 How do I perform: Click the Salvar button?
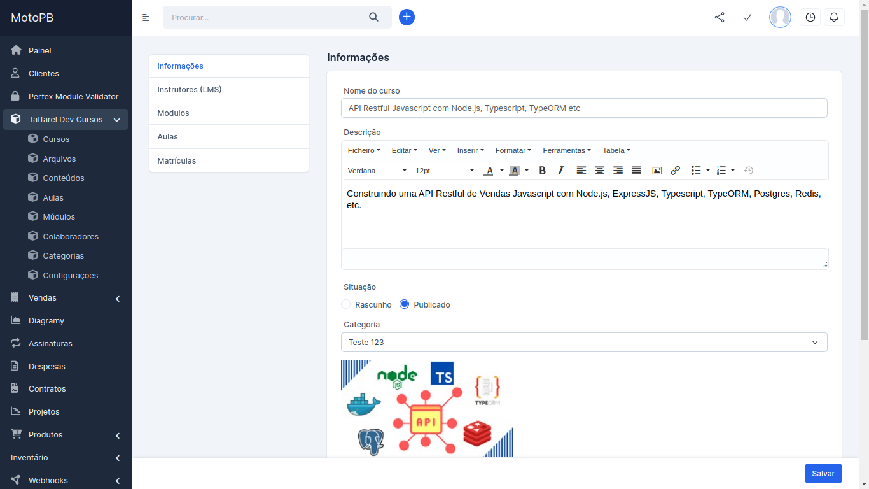(x=823, y=473)
